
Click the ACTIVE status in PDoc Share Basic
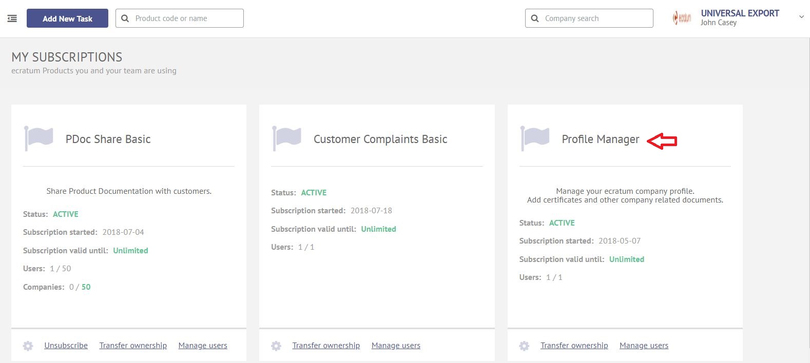(66, 214)
